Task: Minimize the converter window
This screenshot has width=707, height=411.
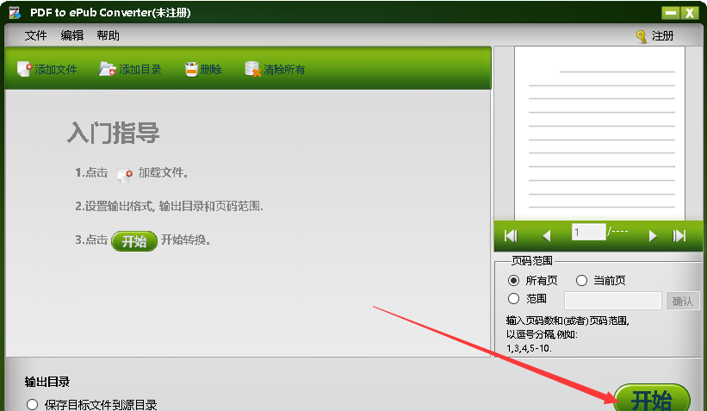Action: coord(671,13)
